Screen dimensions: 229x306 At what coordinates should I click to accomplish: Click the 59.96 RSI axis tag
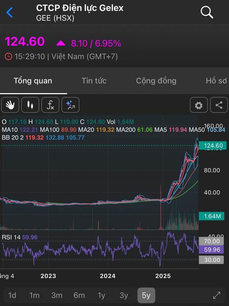[211, 250]
